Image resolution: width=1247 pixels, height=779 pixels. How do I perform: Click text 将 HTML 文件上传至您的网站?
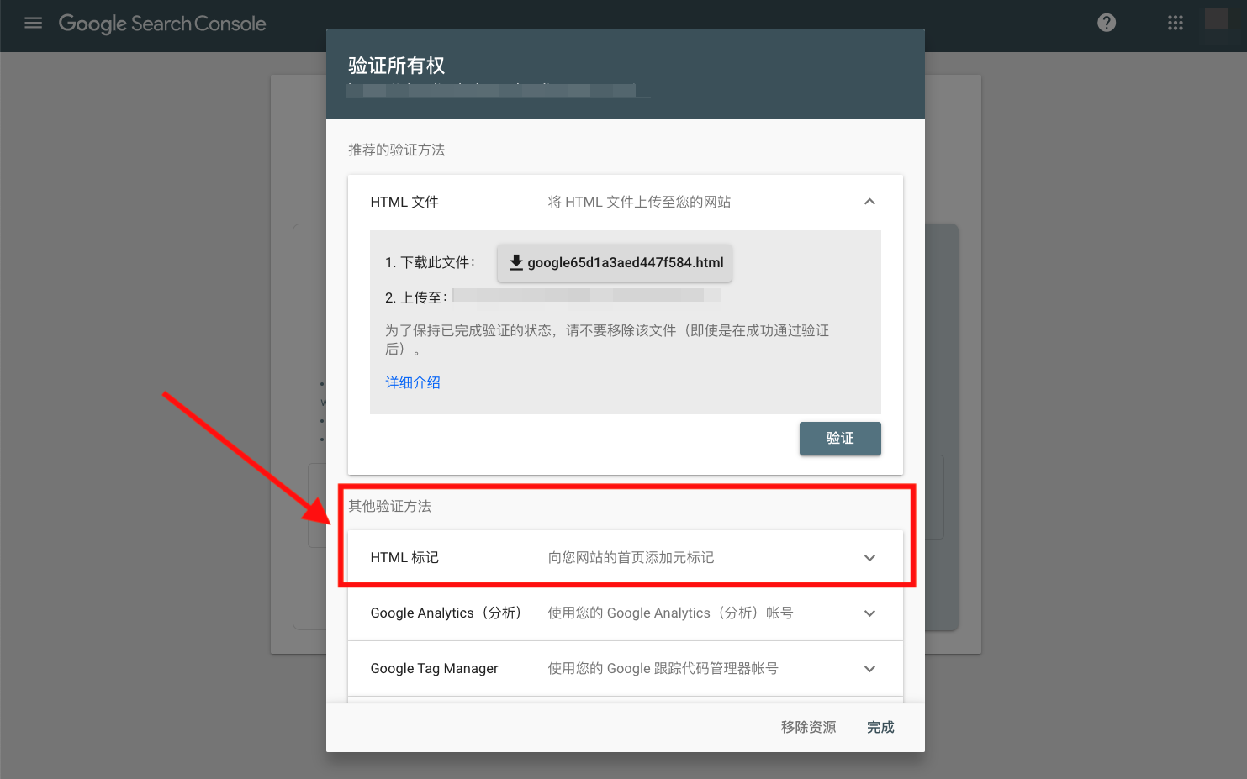pos(639,202)
